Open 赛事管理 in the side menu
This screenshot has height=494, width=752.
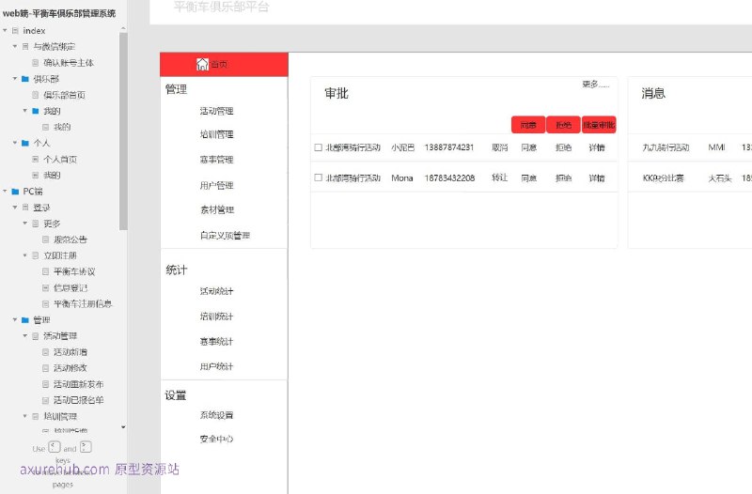point(217,160)
